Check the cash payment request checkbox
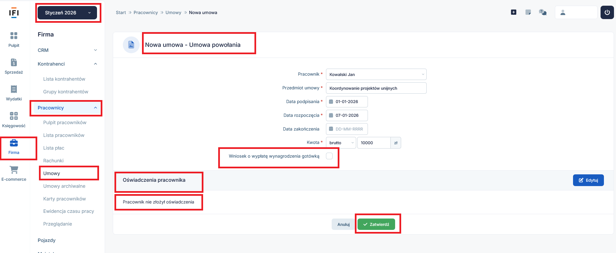616x253 pixels. click(x=329, y=156)
